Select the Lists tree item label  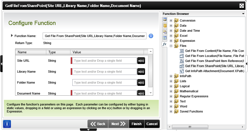click(x=183, y=81)
